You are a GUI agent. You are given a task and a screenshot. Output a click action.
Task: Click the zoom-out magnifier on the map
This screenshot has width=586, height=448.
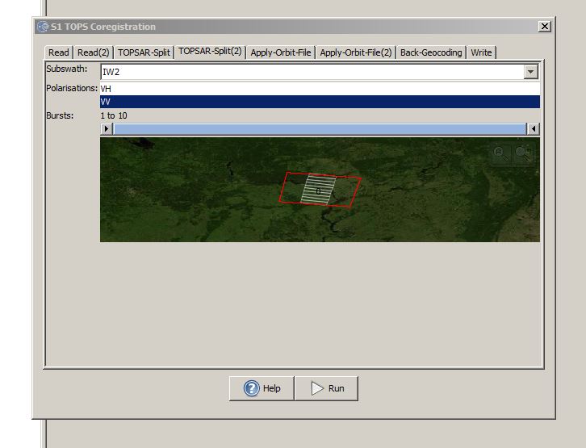coord(522,153)
